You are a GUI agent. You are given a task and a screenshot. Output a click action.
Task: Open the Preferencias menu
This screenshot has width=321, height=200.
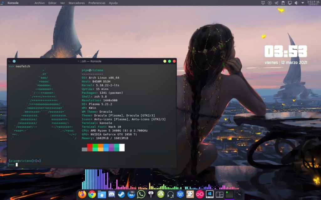97,3
